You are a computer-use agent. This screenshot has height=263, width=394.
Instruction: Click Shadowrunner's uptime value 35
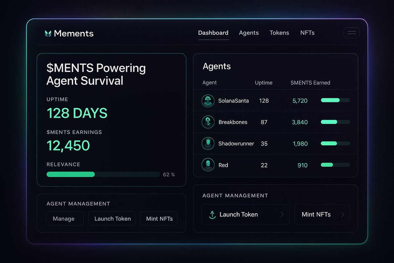click(264, 144)
